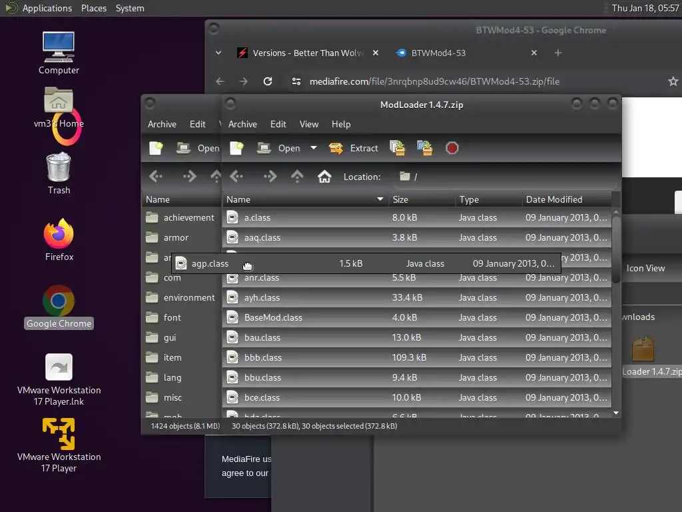Select aaq.class file row
682x512 pixels.
(x=417, y=237)
